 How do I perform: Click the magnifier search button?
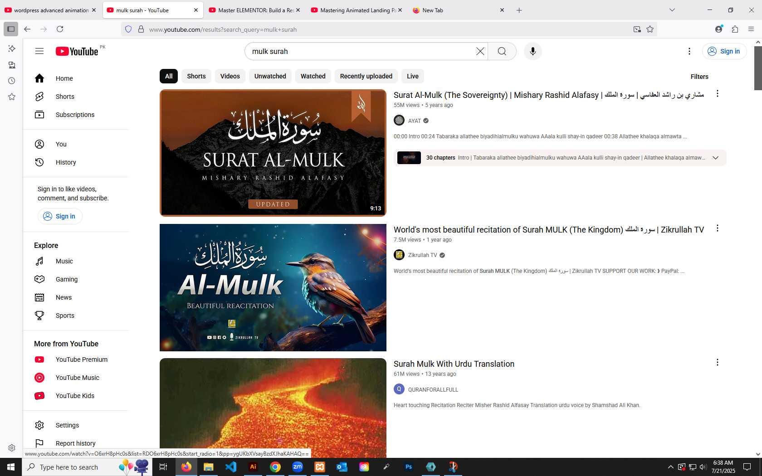click(502, 51)
